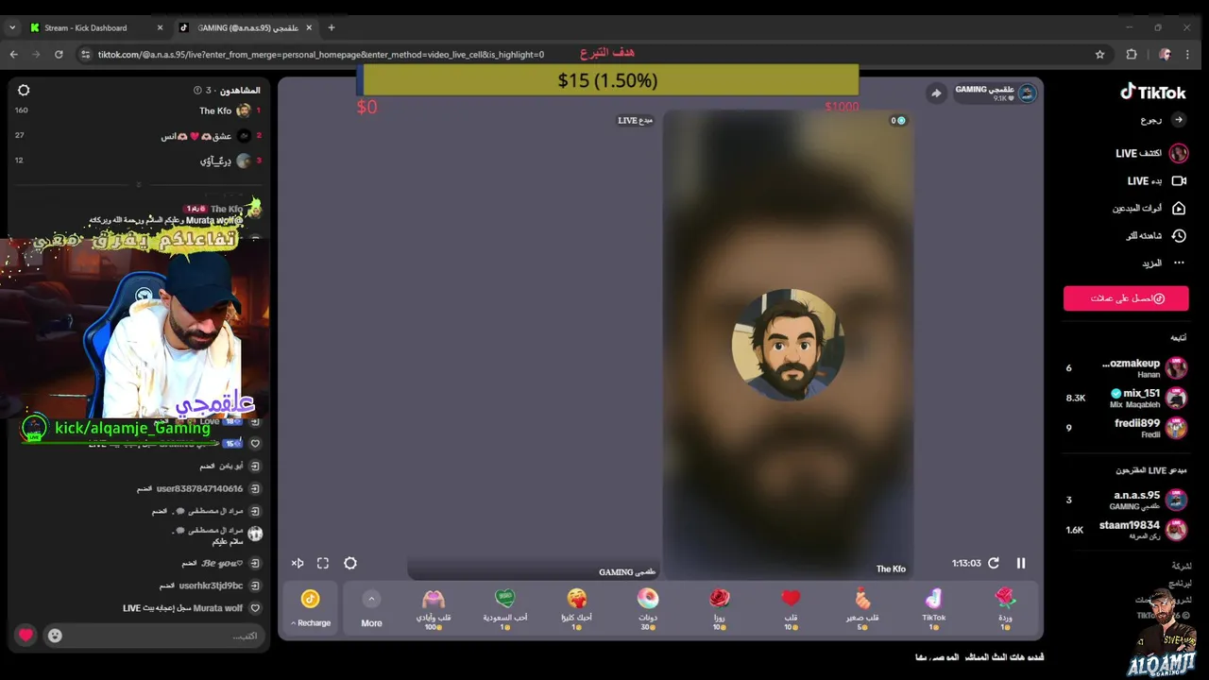Bookmark this page with star icon
The width and height of the screenshot is (1209, 680).
[x=1099, y=55]
